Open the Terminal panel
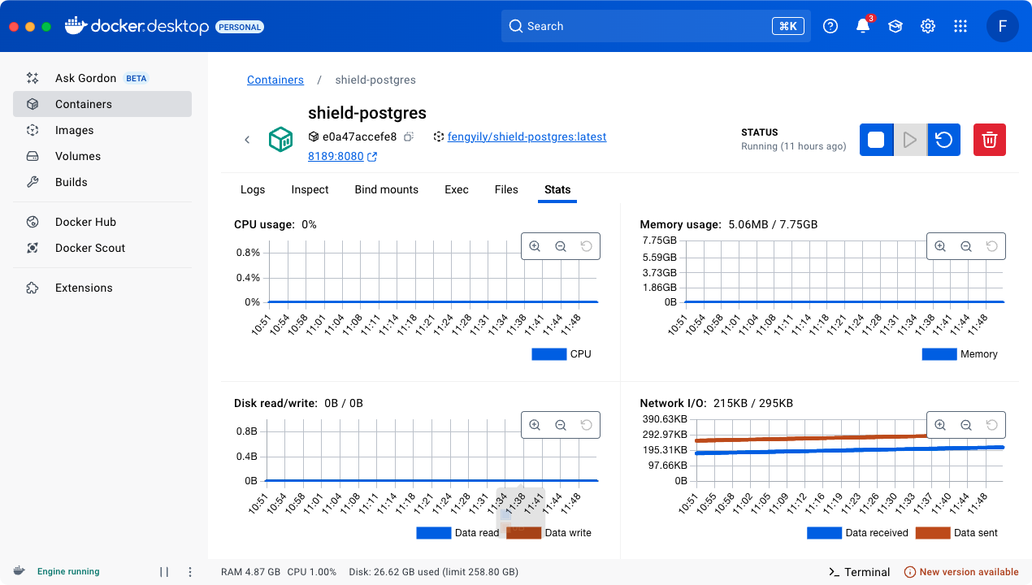Viewport: 1032px width, 585px height. pos(859,572)
